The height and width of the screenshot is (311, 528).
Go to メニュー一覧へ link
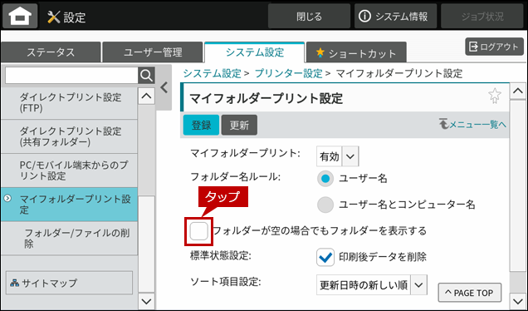472,125
